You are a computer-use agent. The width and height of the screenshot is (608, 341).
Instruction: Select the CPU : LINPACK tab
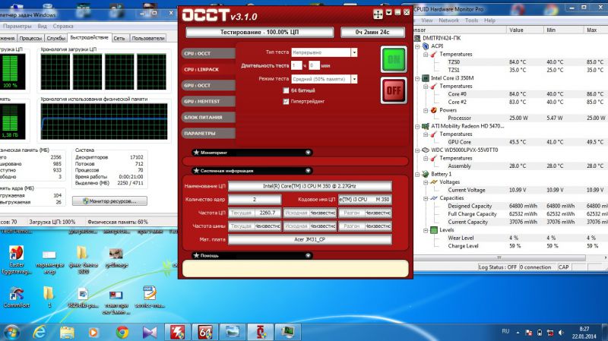[208, 69]
